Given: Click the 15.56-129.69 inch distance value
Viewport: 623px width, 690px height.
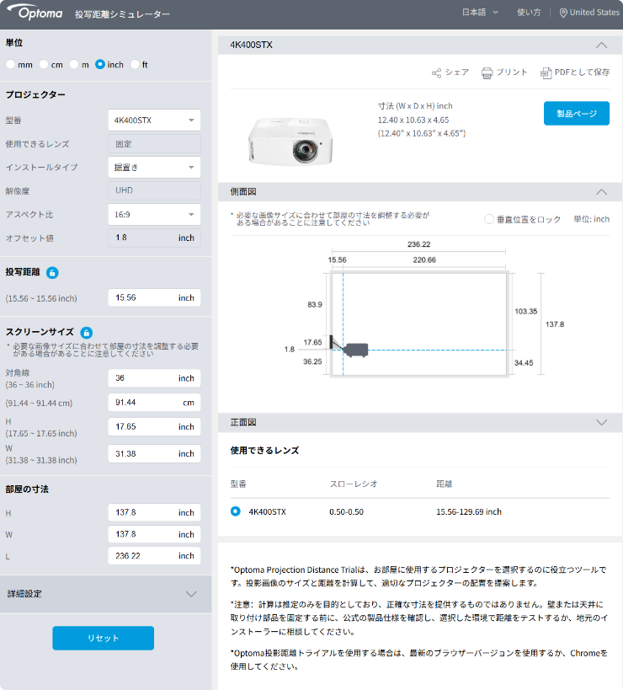Looking at the screenshot, I should tap(469, 511).
